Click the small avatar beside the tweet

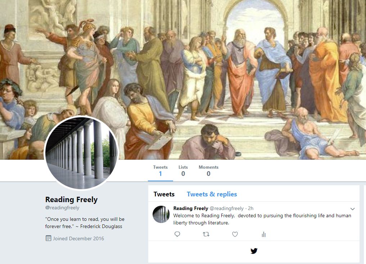pyautogui.click(x=161, y=214)
